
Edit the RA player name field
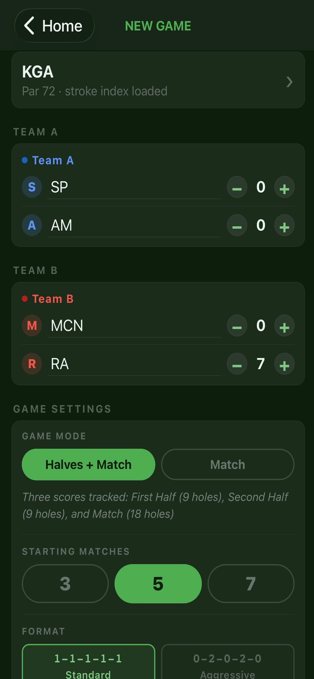coord(134,364)
